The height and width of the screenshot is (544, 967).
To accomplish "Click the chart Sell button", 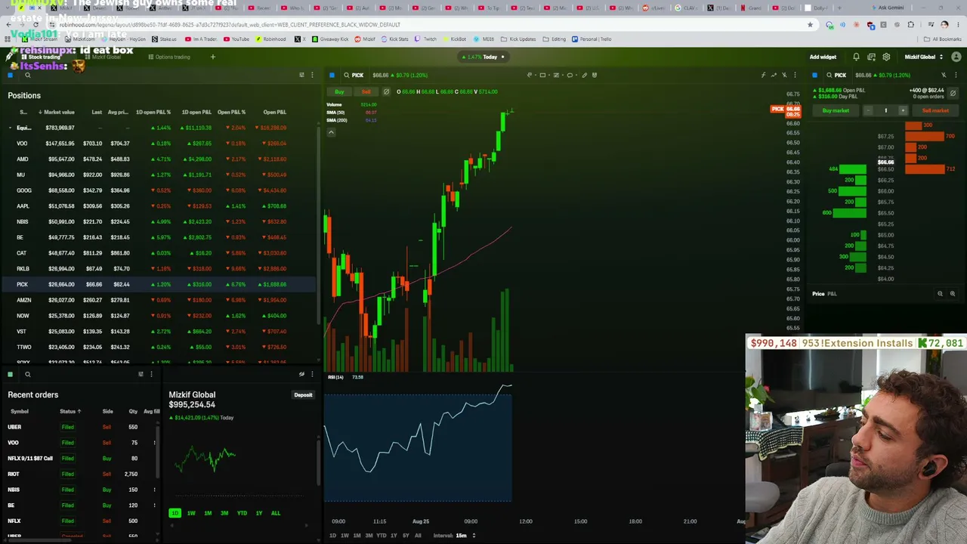I will click(366, 91).
